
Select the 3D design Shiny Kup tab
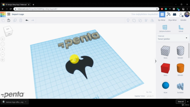(15, 5)
